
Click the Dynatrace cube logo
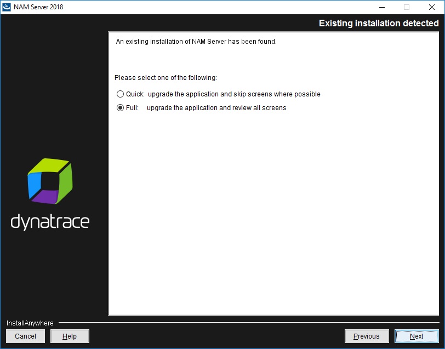50,181
